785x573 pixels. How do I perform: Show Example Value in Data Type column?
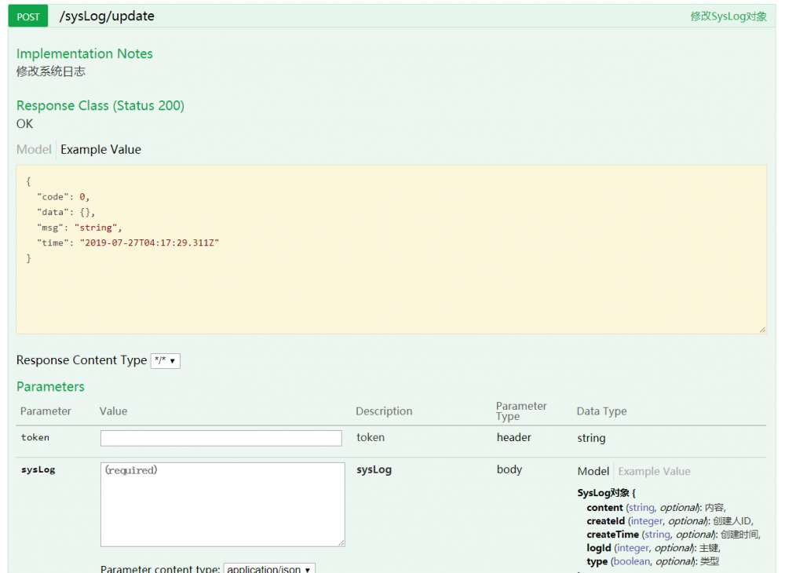[x=654, y=471]
